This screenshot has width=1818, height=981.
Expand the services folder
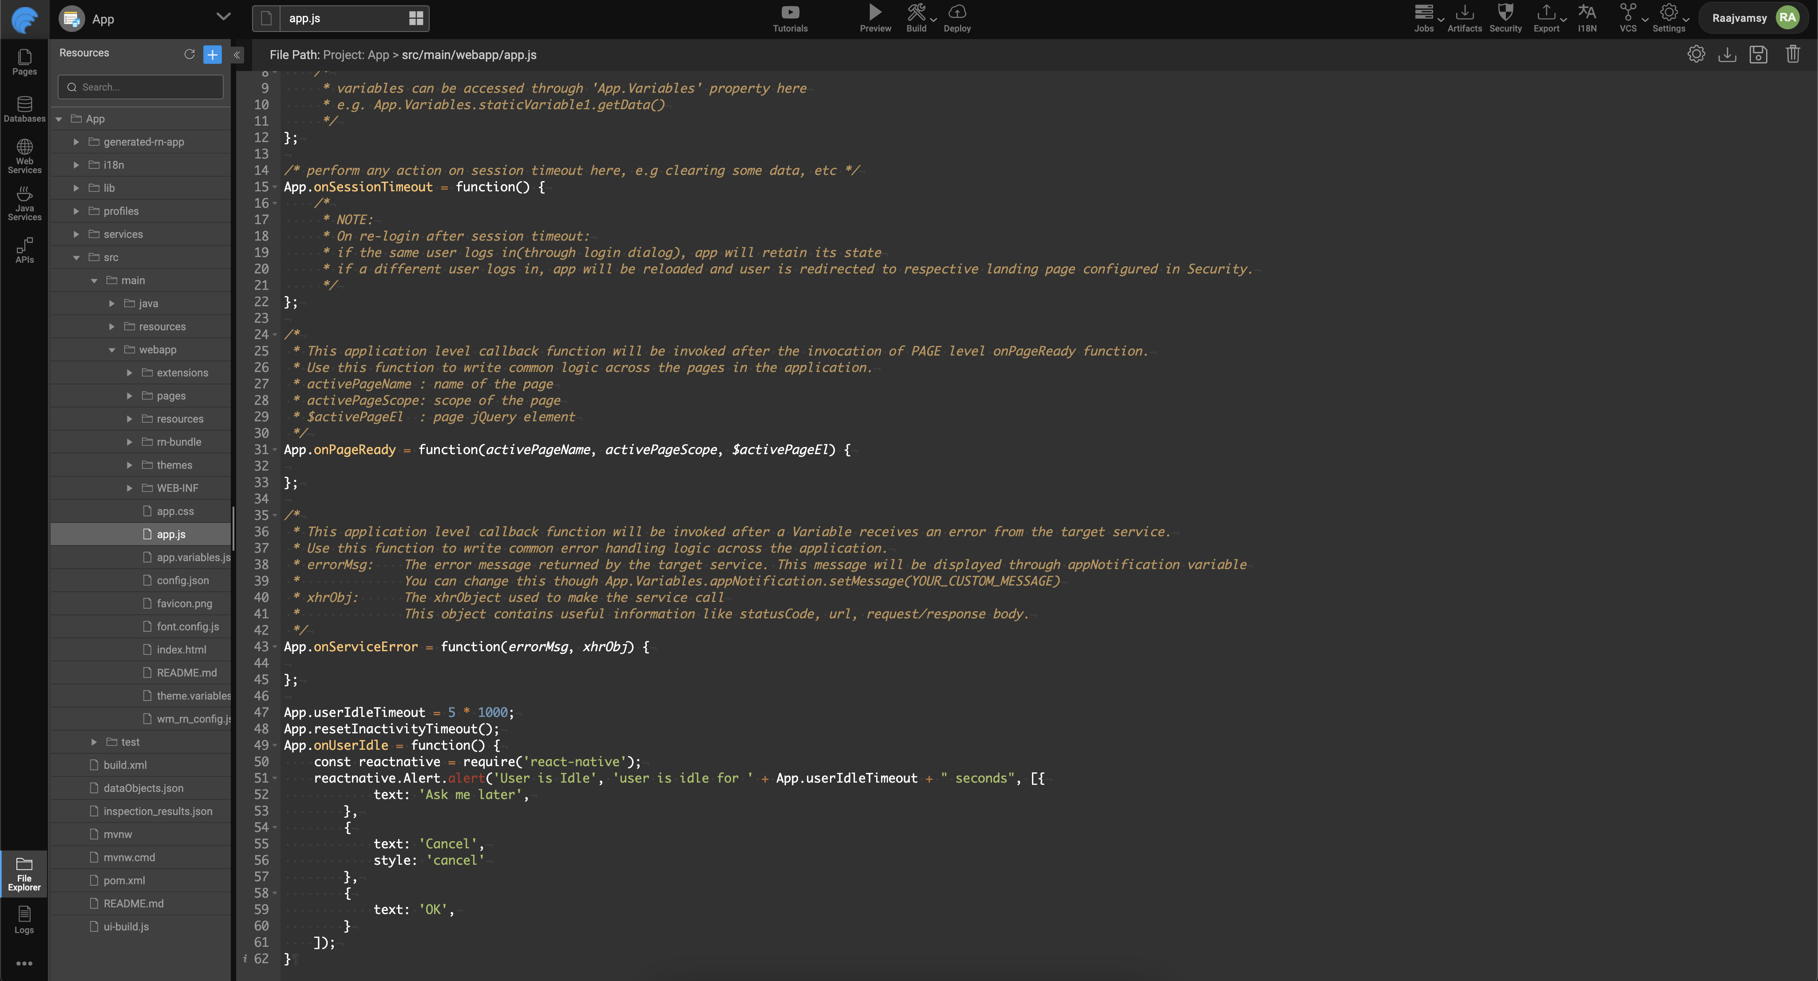(x=76, y=233)
